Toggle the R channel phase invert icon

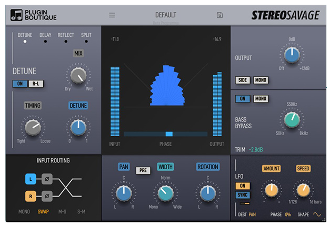(47, 196)
